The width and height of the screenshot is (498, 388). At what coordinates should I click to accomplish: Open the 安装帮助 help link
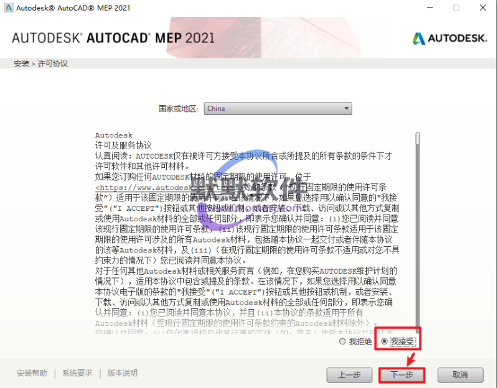pos(32,373)
